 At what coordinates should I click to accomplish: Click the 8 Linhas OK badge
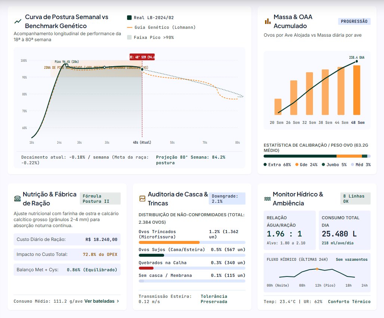pos(355,198)
